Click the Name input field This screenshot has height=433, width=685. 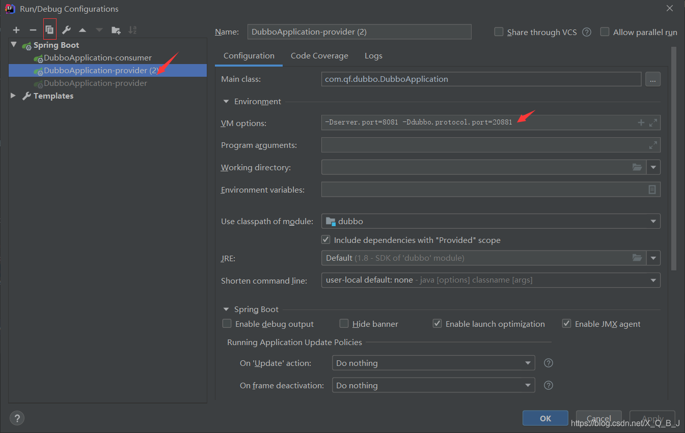point(359,32)
